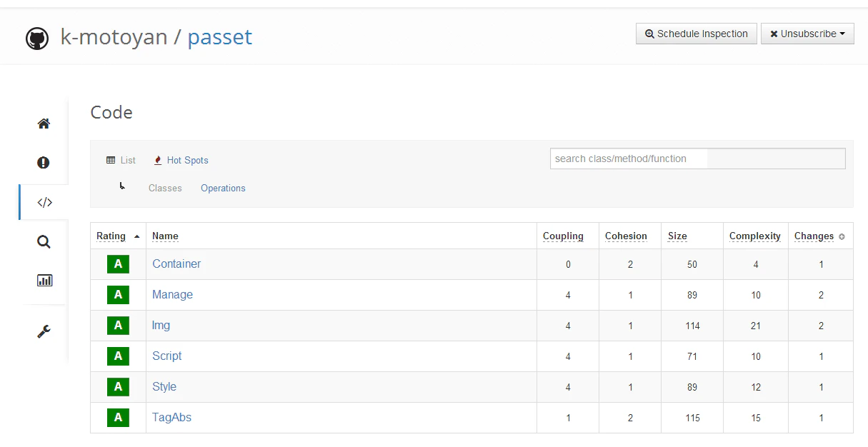Open the Img class link

161,325
